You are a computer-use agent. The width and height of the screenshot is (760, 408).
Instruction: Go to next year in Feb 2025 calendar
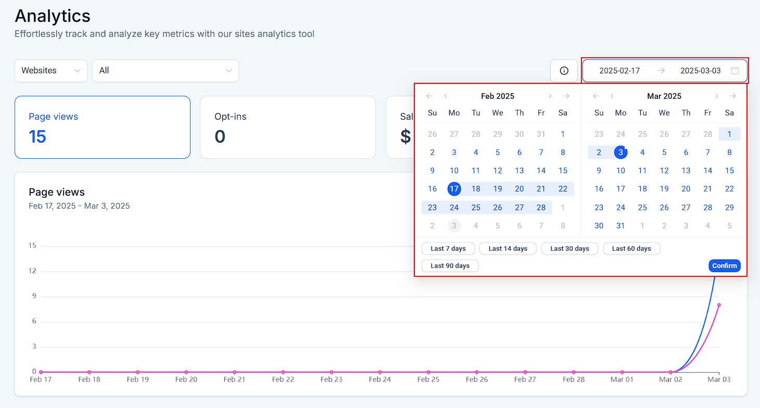click(x=566, y=96)
